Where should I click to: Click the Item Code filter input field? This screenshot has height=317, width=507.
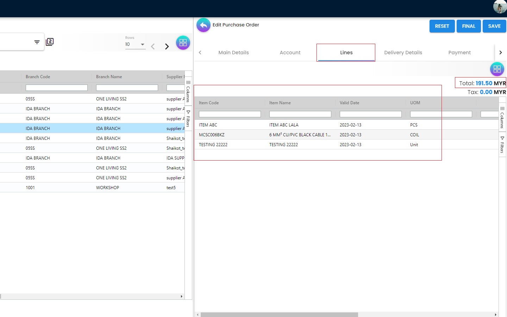point(230,114)
